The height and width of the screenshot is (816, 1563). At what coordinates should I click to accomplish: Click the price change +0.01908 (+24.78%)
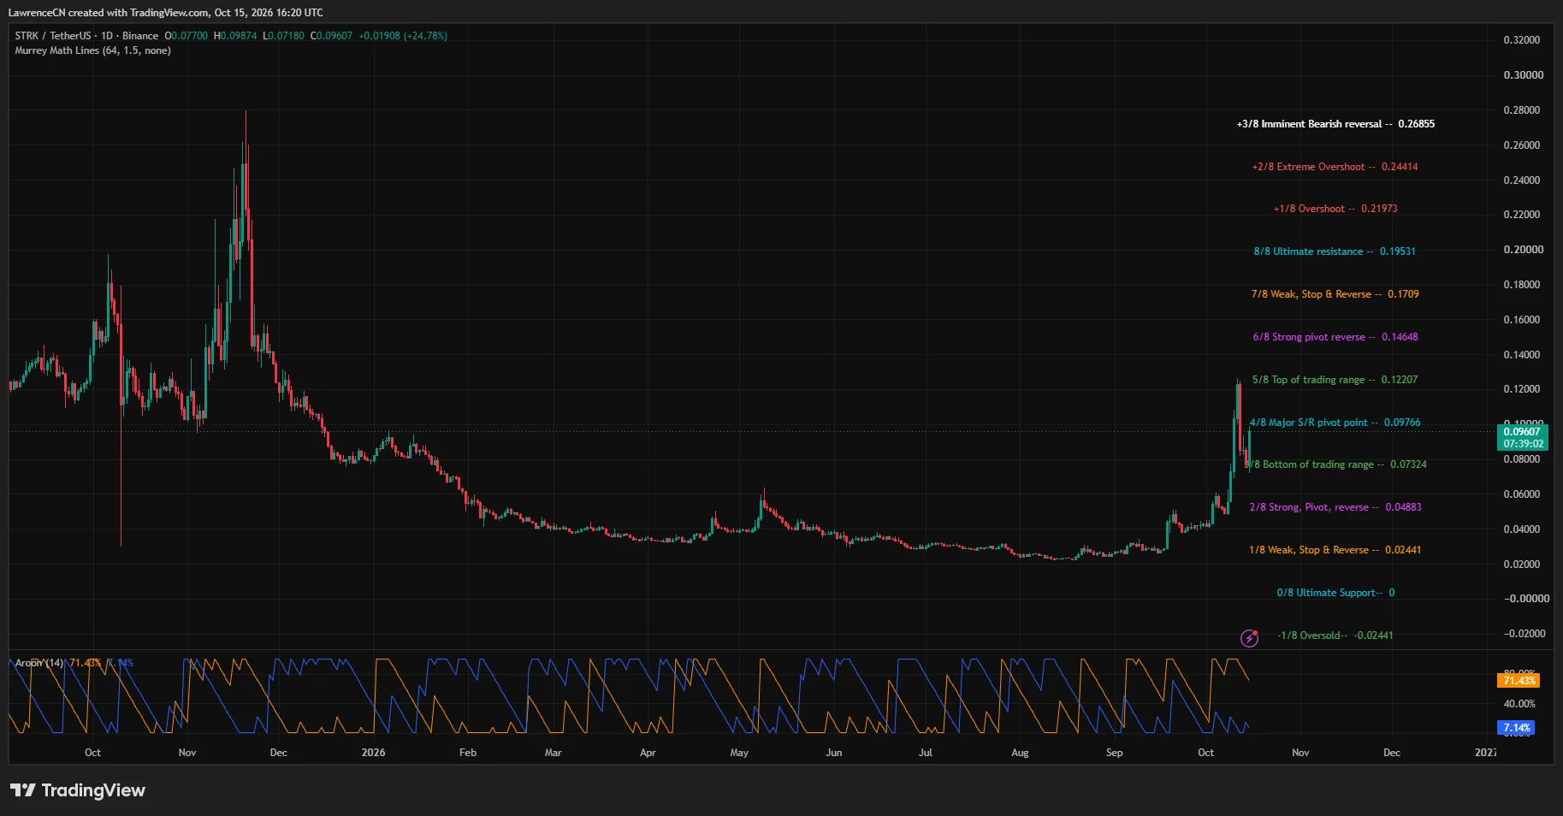(403, 36)
